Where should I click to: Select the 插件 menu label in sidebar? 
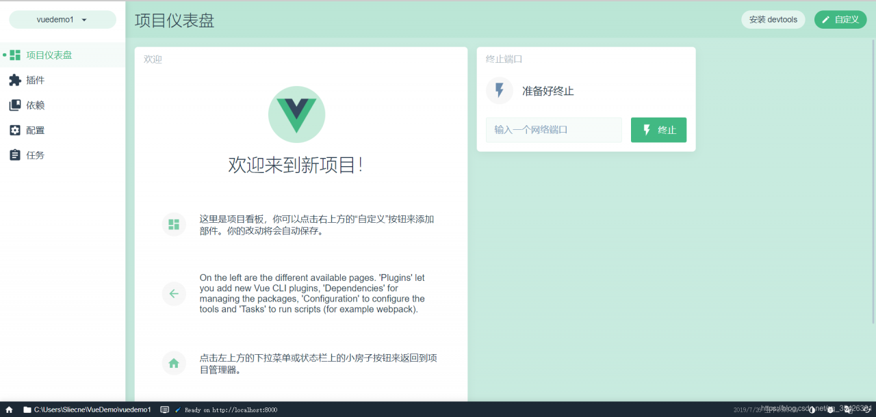[35, 80]
